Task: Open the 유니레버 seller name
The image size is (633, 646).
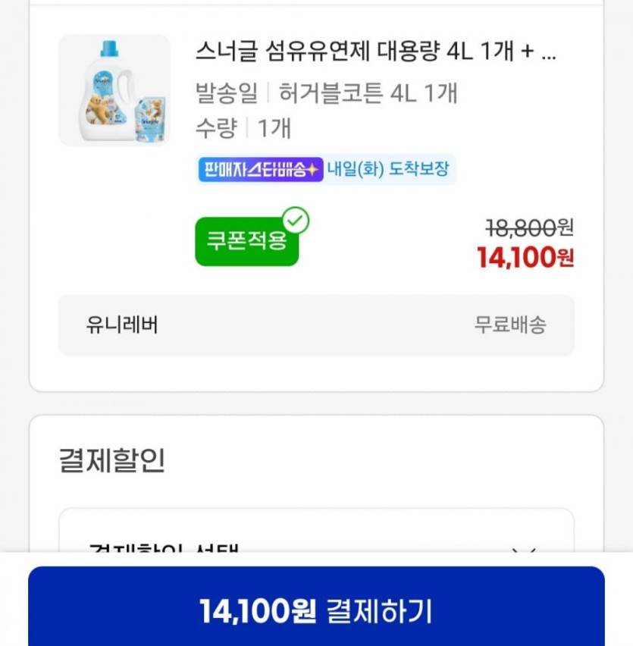Action: coord(122,325)
